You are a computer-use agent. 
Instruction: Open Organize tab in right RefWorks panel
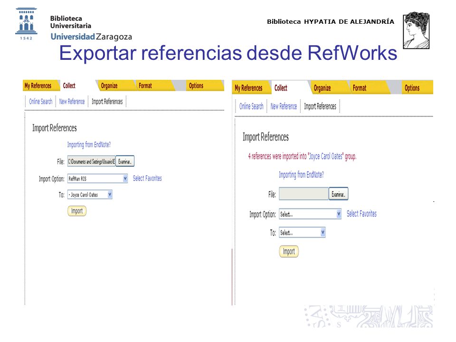(322, 88)
